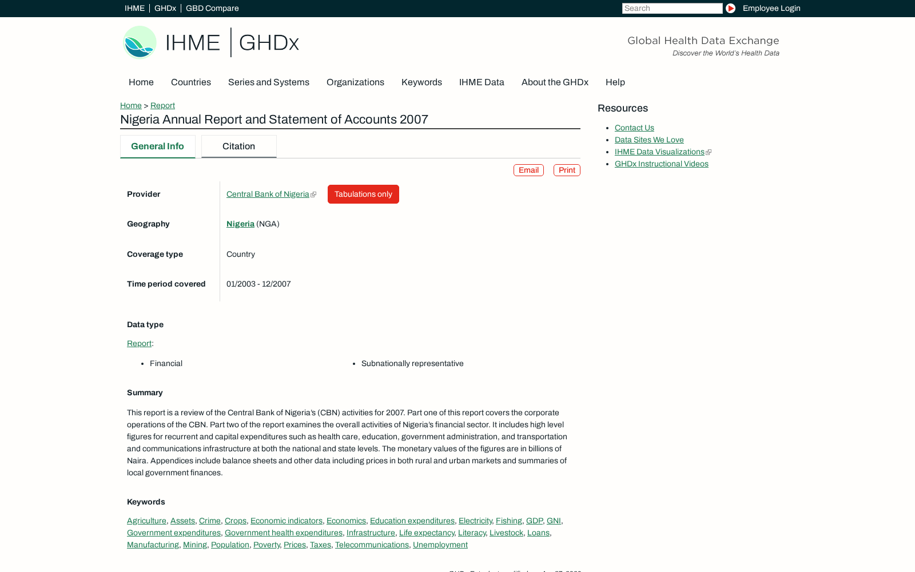Open Organizations menu item
915x572 pixels.
pyautogui.click(x=355, y=82)
